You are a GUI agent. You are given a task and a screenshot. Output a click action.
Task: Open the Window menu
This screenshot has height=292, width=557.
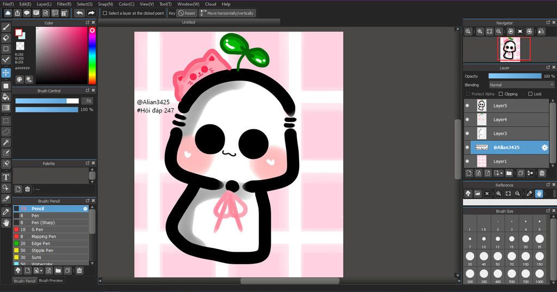coord(188,4)
